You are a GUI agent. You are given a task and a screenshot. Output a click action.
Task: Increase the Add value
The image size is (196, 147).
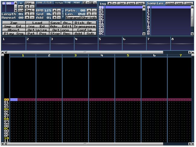(54, 17)
